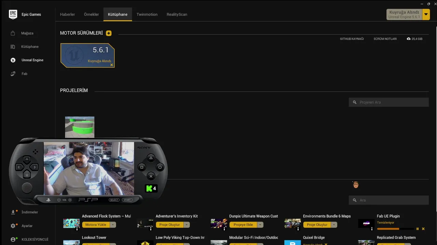Open the RealityScan tab
Screen dimensions: 437x245
177,14
